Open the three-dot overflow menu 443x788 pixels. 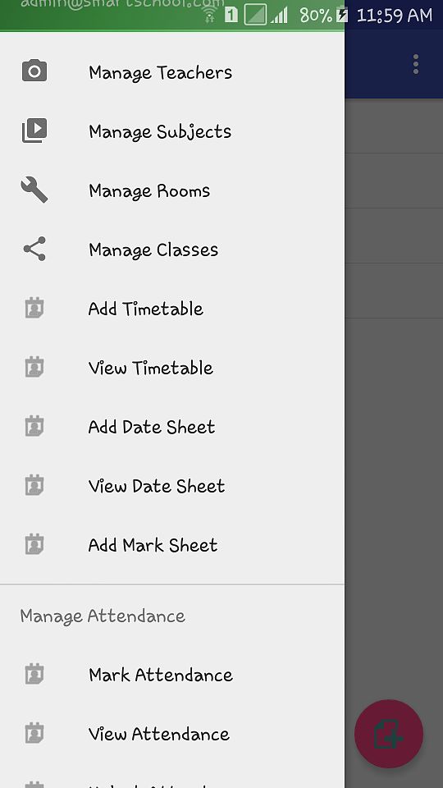[415, 64]
